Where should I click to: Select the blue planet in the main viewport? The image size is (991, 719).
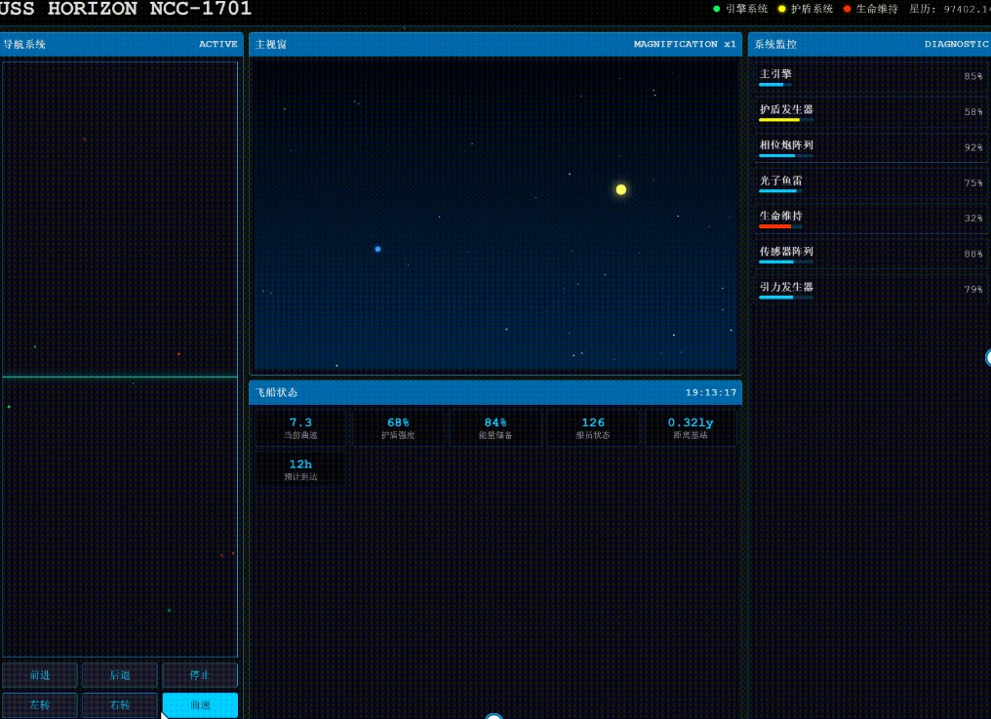point(377,249)
